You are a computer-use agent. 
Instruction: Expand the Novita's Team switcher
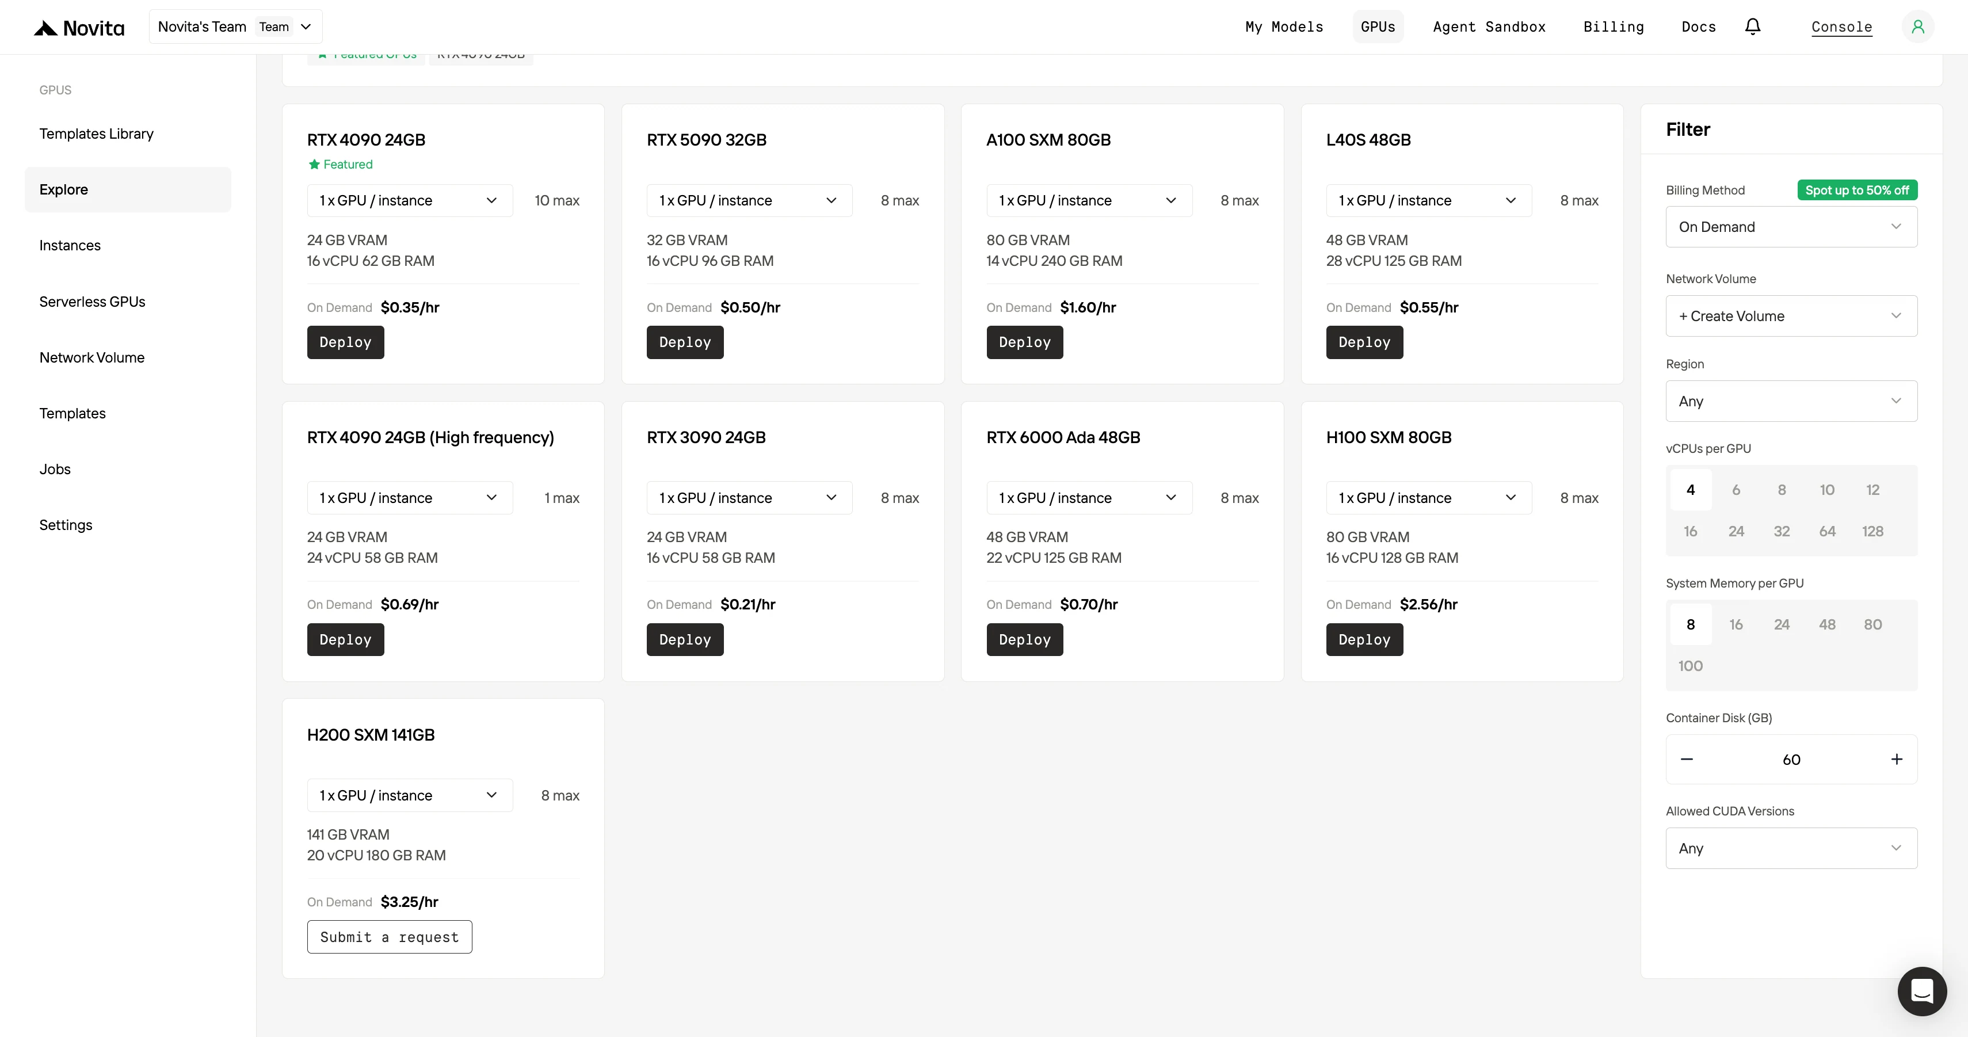coord(235,26)
